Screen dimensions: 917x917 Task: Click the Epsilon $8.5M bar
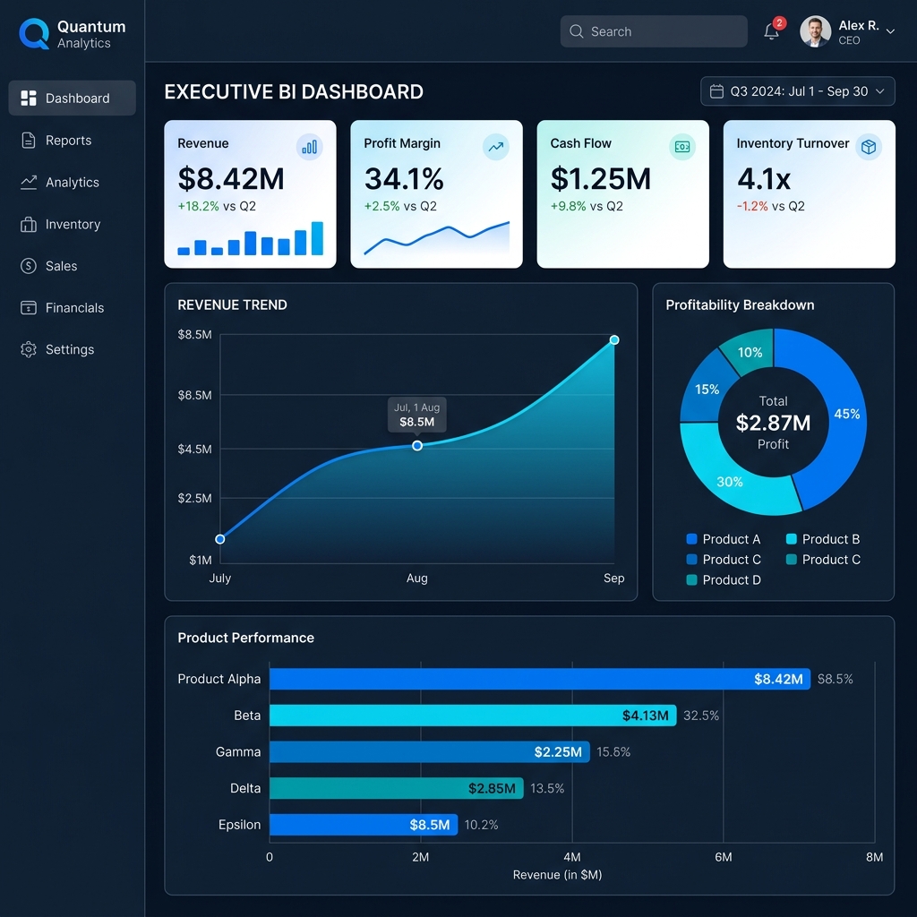click(364, 825)
